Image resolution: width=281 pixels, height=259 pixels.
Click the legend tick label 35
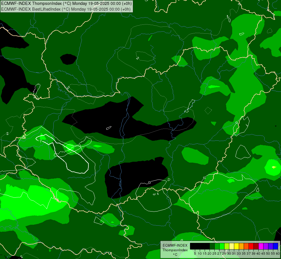click(x=244, y=254)
